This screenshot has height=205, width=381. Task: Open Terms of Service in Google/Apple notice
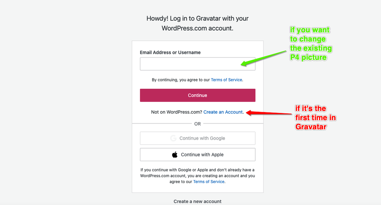point(209,182)
